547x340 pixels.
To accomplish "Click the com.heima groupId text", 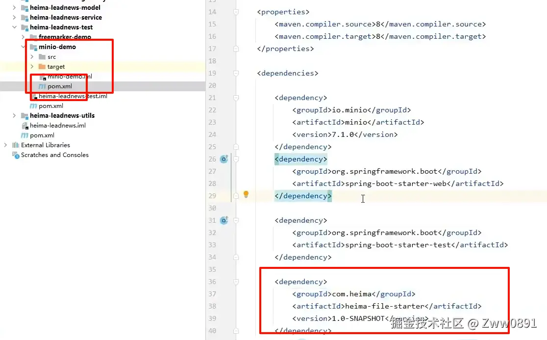I will [351, 294].
